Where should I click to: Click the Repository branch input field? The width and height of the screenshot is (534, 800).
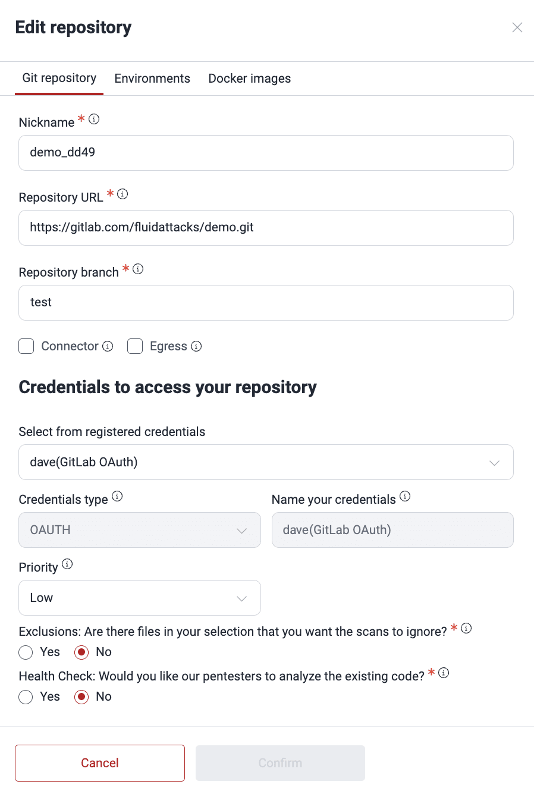[266, 303]
